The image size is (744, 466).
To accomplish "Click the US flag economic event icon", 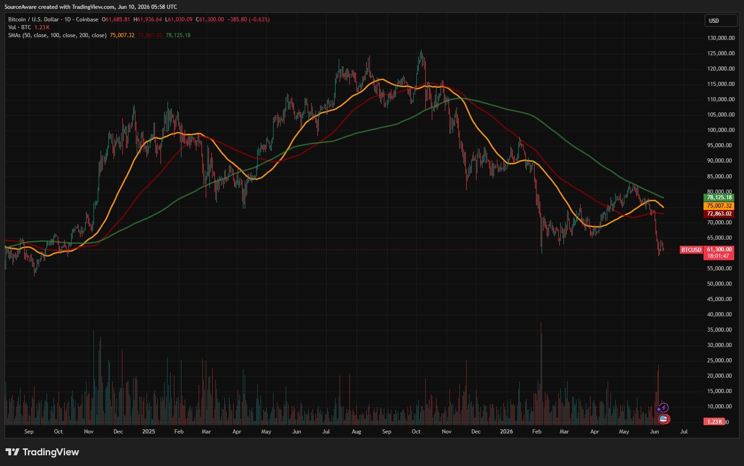I will (x=664, y=419).
